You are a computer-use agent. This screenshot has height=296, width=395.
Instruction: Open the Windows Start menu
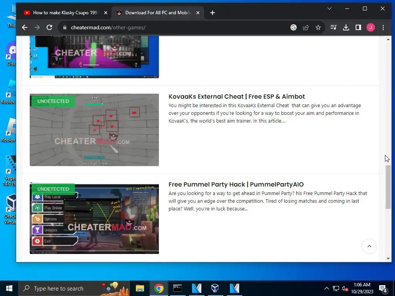coord(9,288)
